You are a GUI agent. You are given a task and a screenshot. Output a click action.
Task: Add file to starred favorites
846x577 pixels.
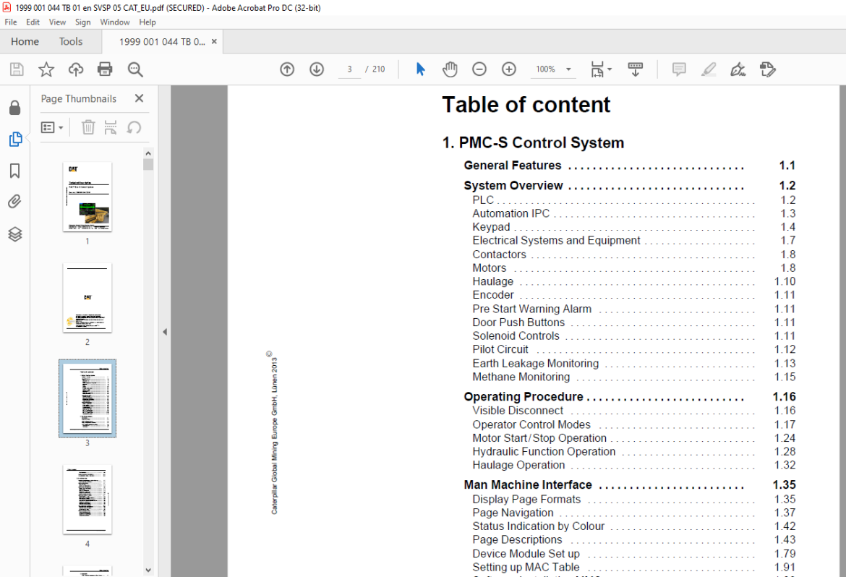(46, 69)
